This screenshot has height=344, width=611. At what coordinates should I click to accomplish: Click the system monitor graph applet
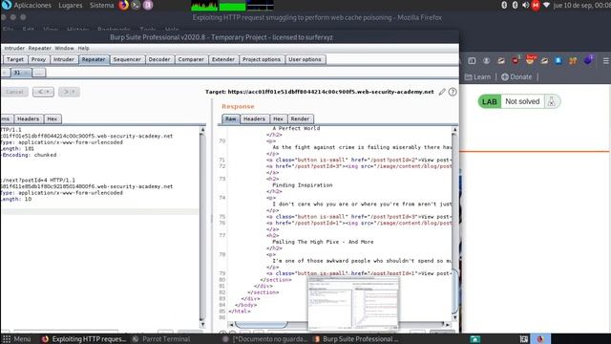232,6
